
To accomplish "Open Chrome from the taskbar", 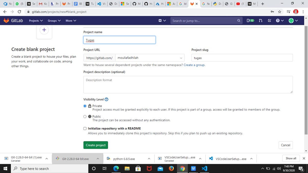I will coord(182,169).
